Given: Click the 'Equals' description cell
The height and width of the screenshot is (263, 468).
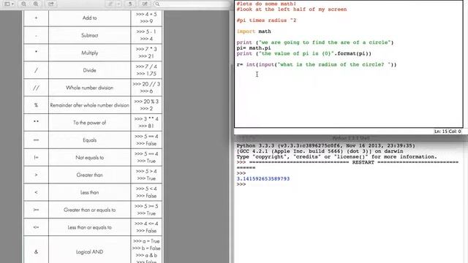Looking at the screenshot, I should (x=89, y=140).
